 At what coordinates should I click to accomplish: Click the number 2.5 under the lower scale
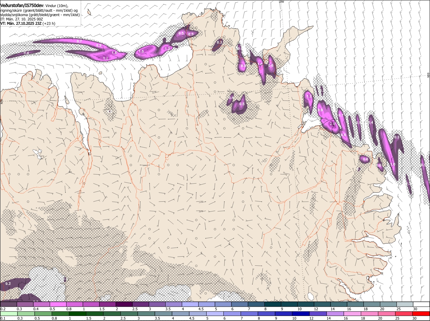(x=123, y=318)
